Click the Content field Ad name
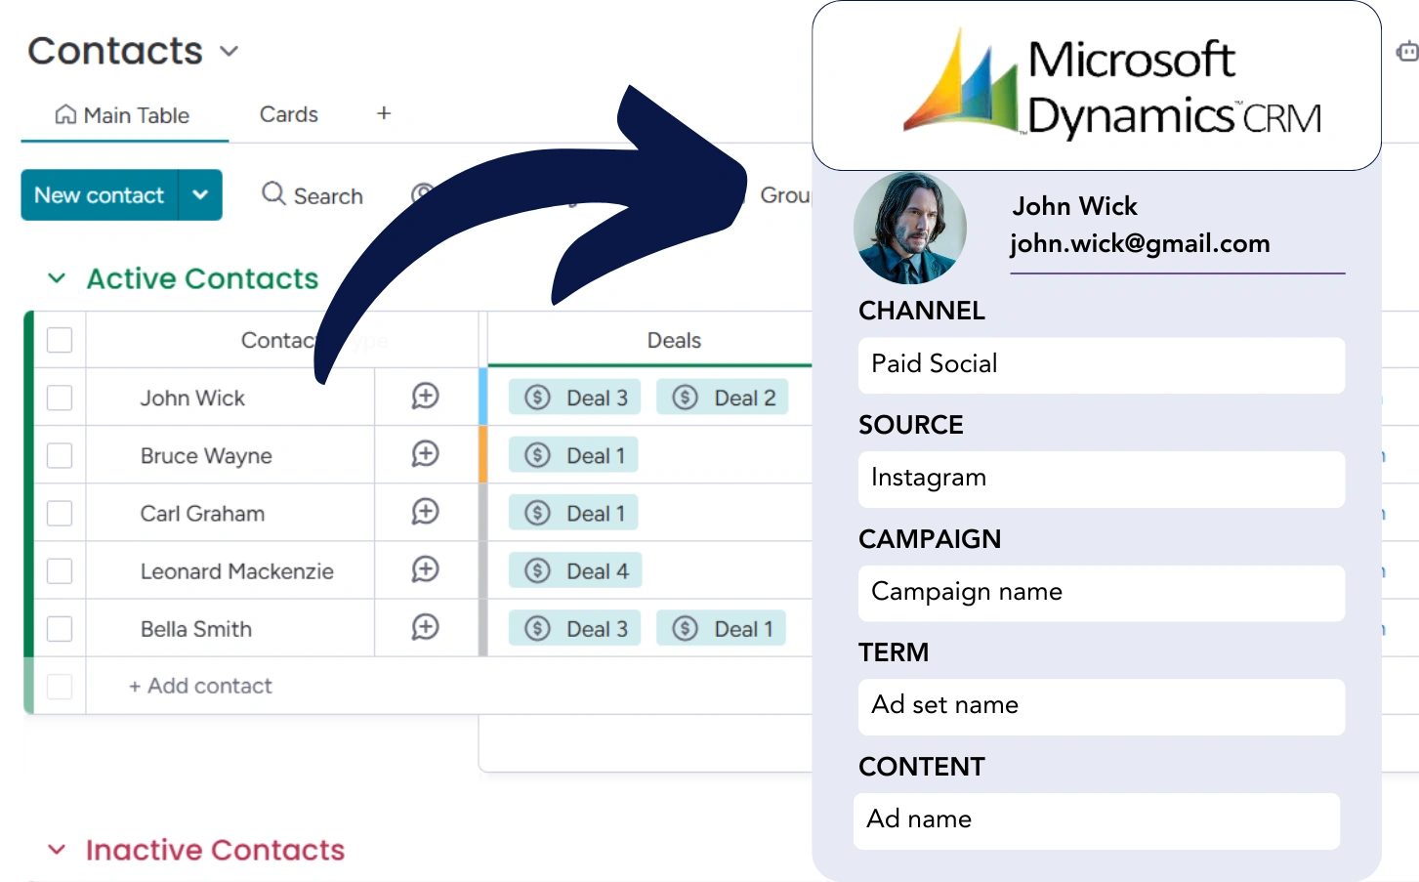This screenshot has height=882, width=1419. pos(1097,820)
